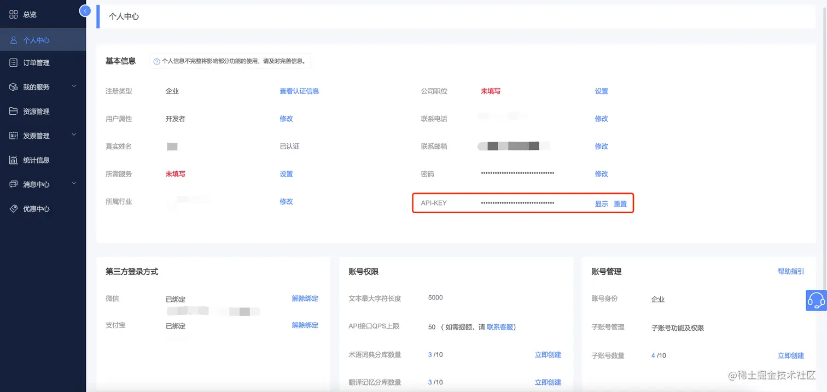Click the 资源管理 folder icon
The width and height of the screenshot is (827, 392).
point(14,111)
